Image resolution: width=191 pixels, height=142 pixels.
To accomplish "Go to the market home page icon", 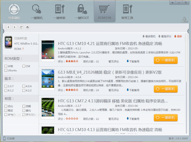I will click(28, 27).
